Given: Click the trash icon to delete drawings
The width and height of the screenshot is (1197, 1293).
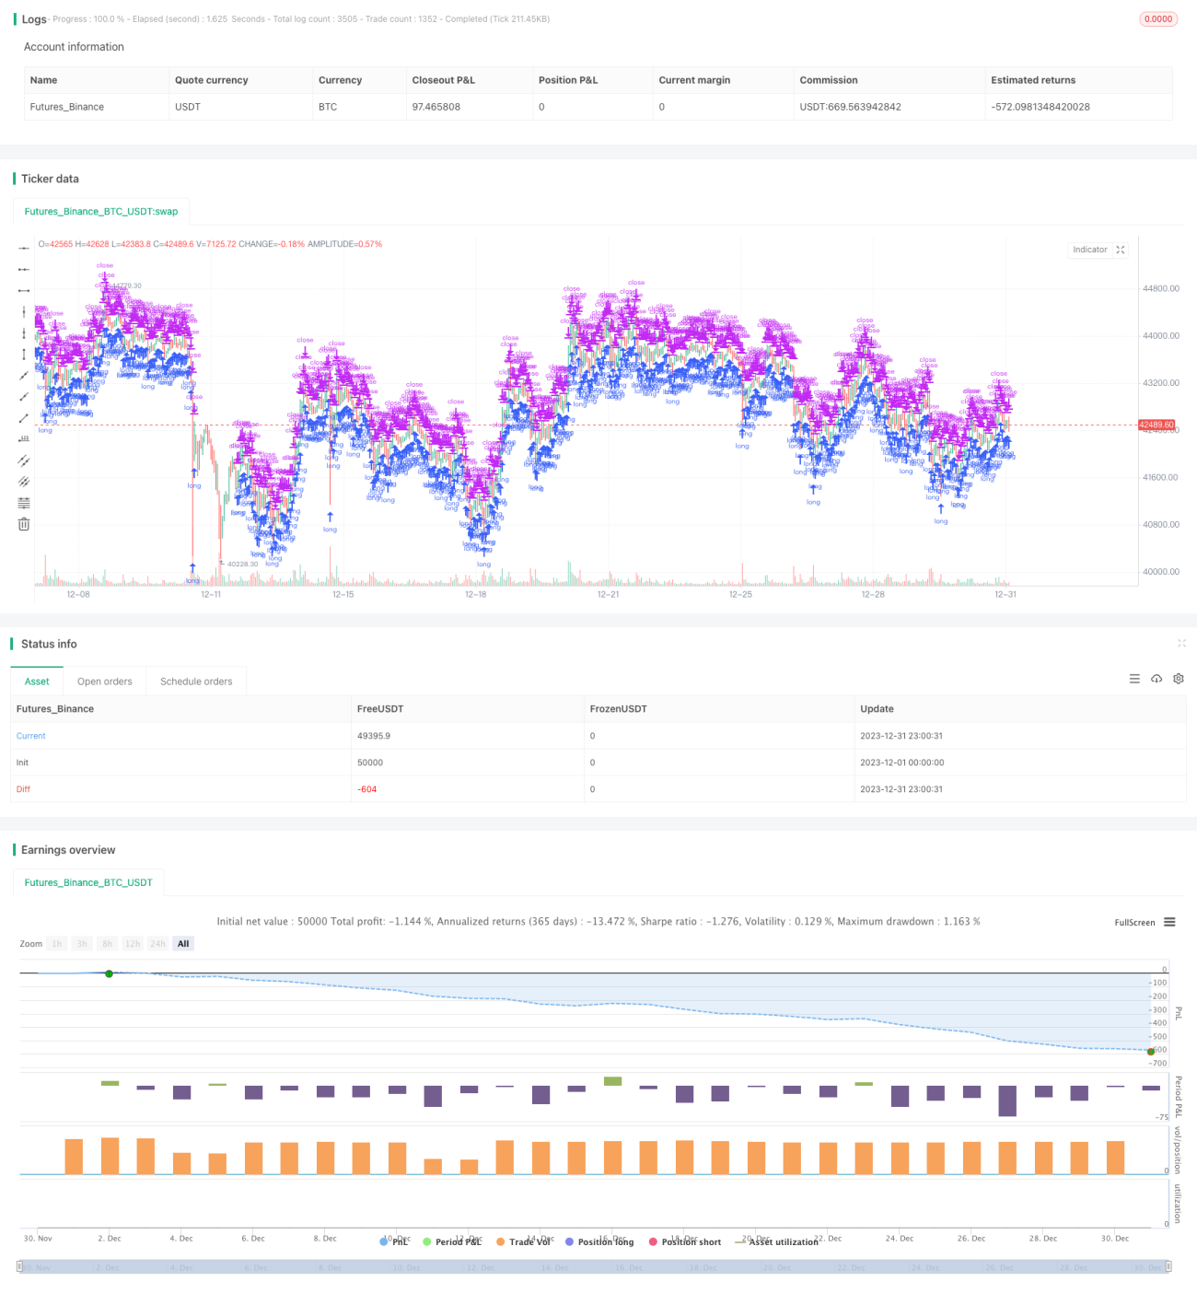Looking at the screenshot, I should pos(24,524).
